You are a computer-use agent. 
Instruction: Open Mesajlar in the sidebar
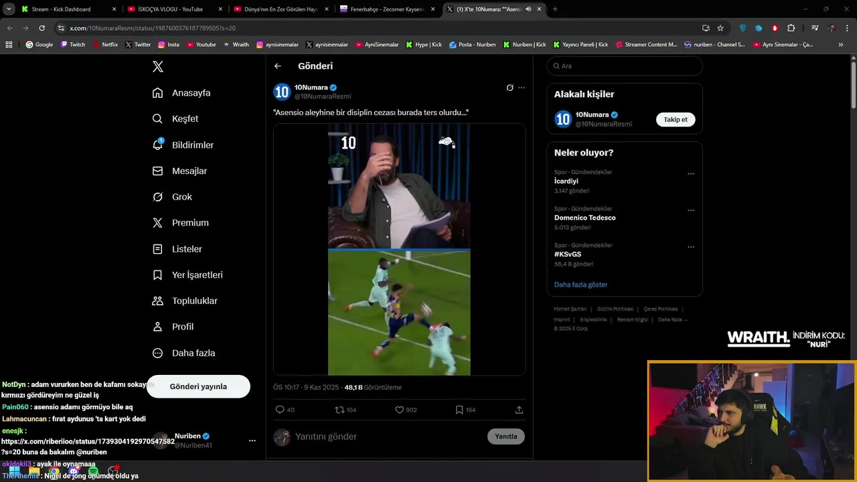[x=179, y=171]
